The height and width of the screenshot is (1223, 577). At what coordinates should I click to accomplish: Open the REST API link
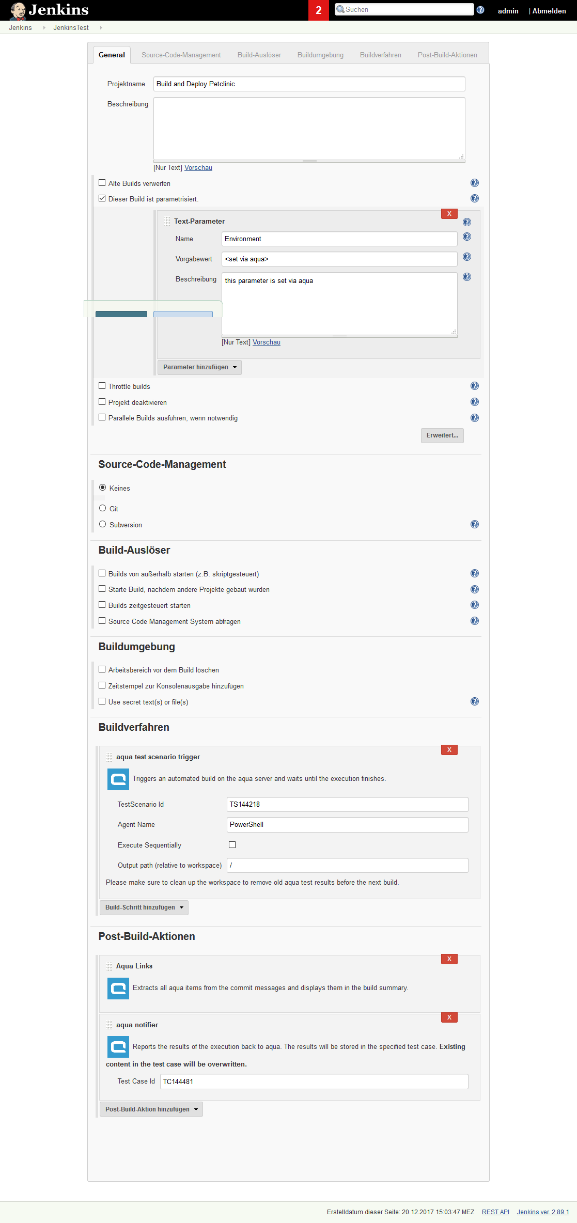pyautogui.click(x=495, y=1212)
